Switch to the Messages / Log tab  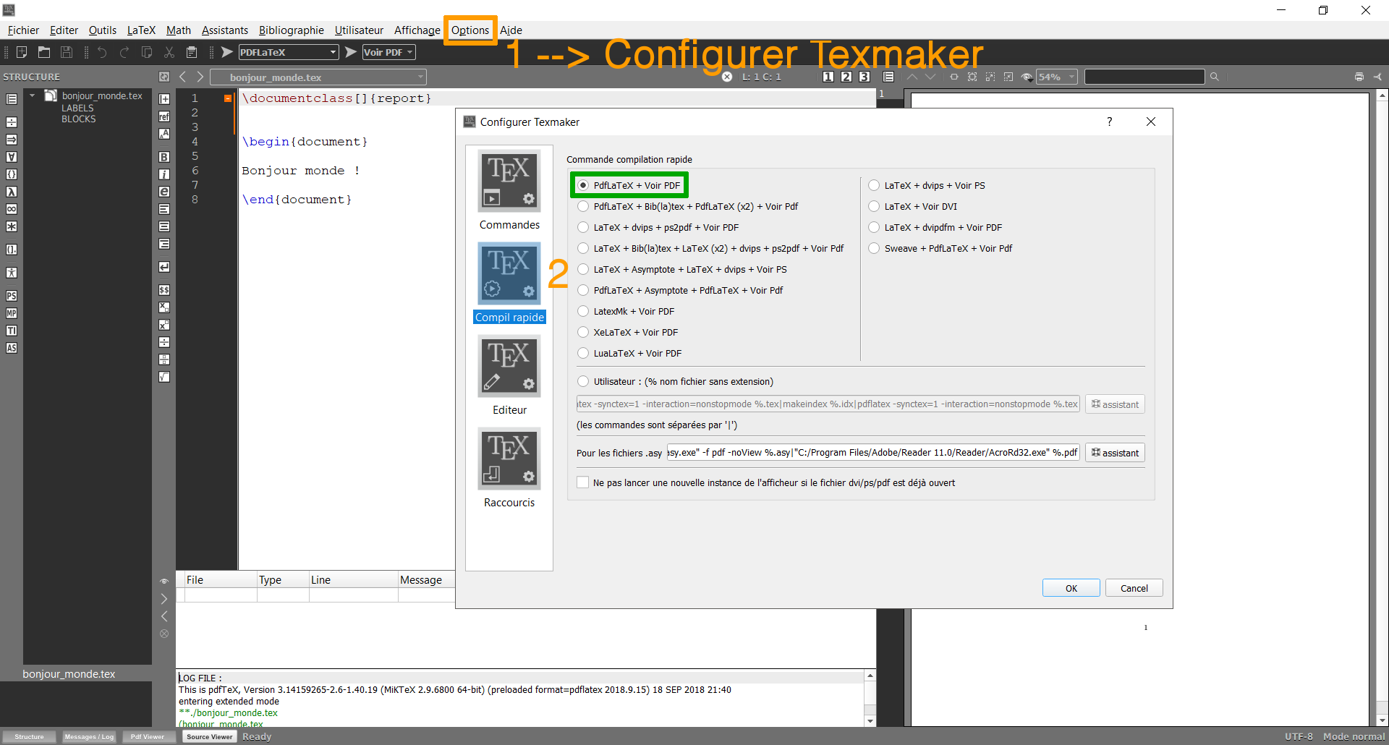[89, 736]
